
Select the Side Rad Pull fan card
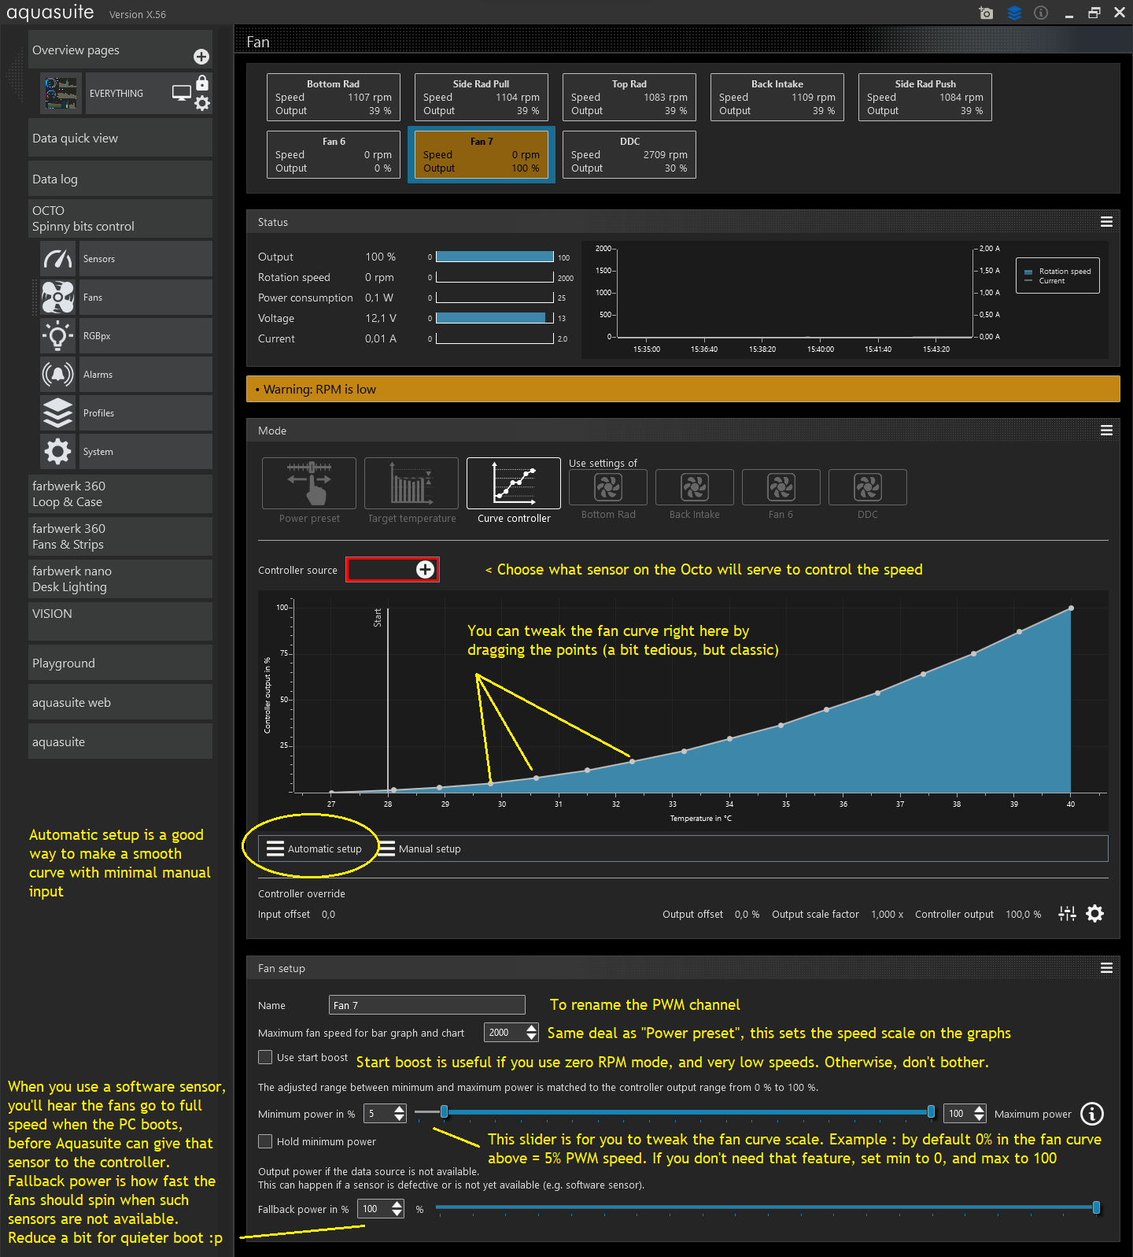pyautogui.click(x=482, y=97)
